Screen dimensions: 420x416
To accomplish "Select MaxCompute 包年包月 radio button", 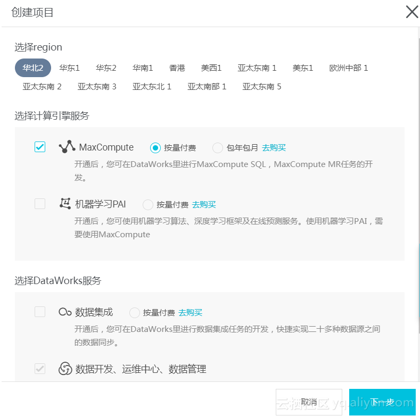I will (x=218, y=148).
